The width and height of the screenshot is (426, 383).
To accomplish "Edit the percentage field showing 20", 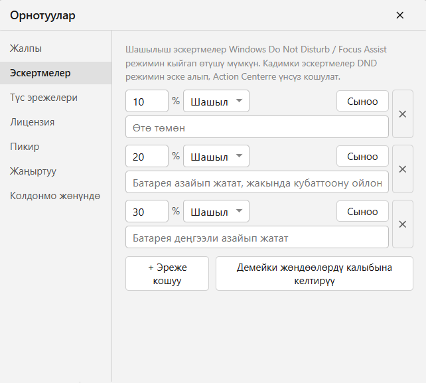I will tap(147, 156).
